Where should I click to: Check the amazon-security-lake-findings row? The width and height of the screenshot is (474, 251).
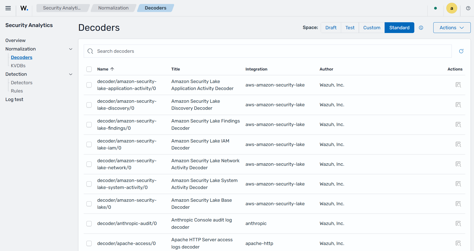tap(89, 124)
